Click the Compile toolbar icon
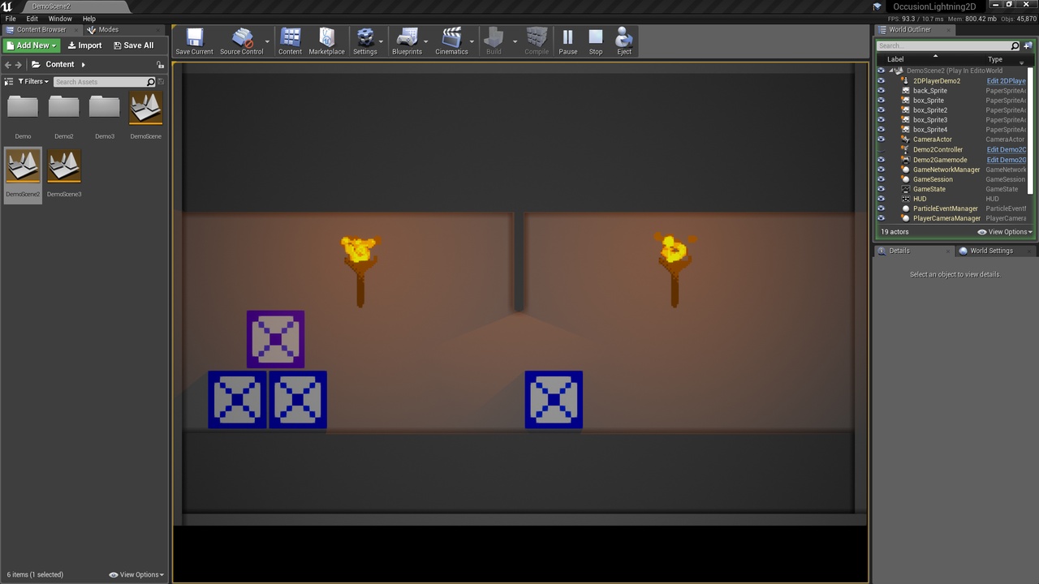1039x584 pixels. (537, 41)
